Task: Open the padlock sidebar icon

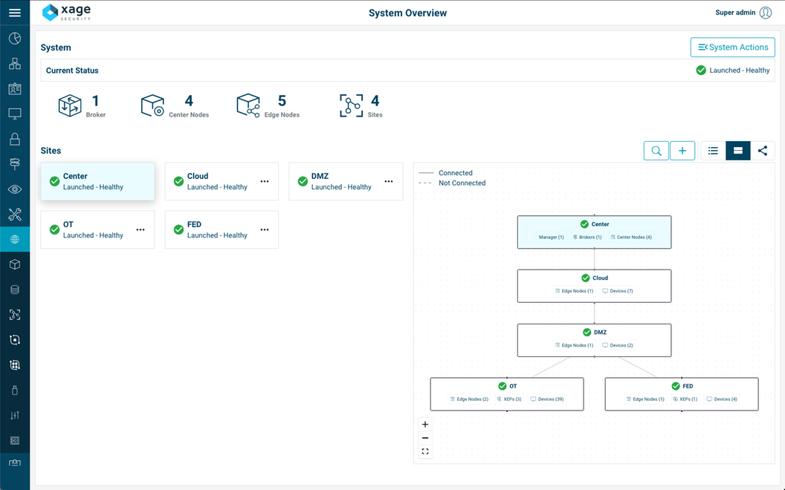Action: 15,139
